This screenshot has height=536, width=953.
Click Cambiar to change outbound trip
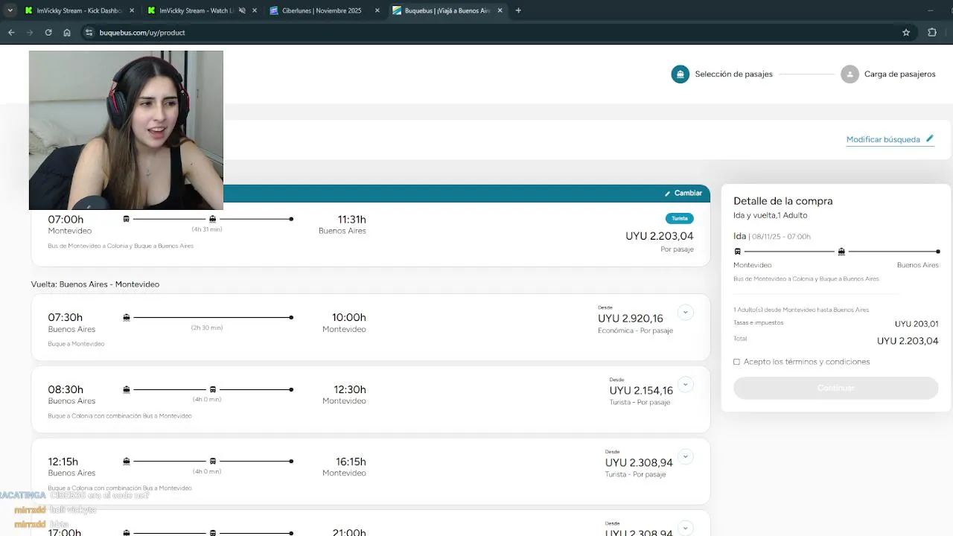point(683,193)
